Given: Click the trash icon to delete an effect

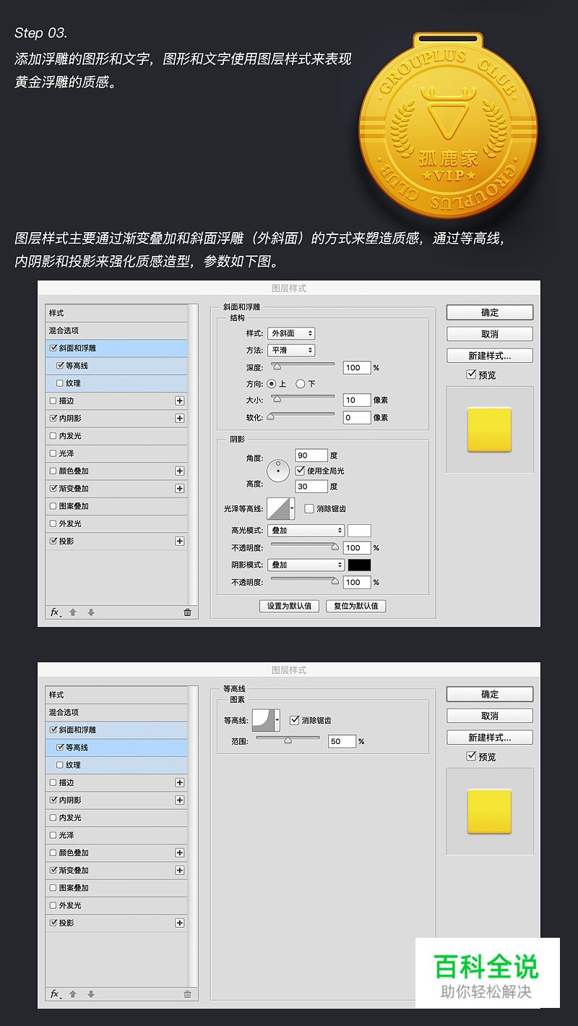Looking at the screenshot, I should 187,612.
